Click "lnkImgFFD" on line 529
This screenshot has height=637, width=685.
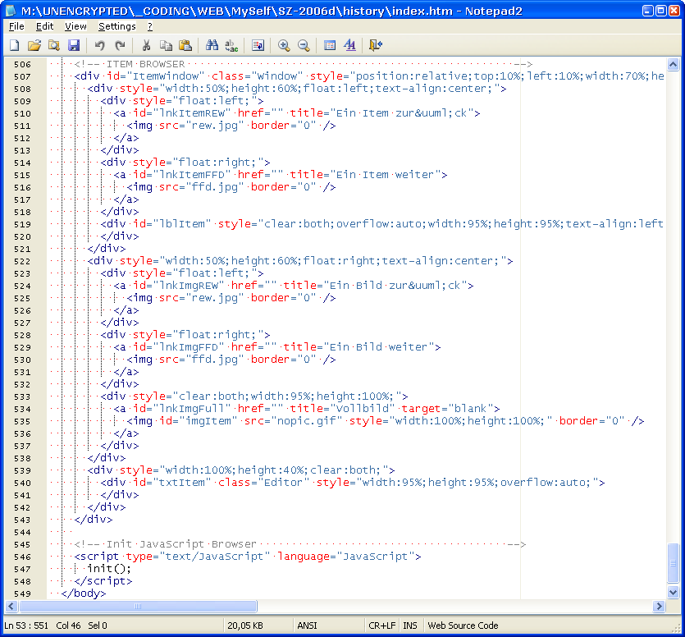(x=189, y=347)
